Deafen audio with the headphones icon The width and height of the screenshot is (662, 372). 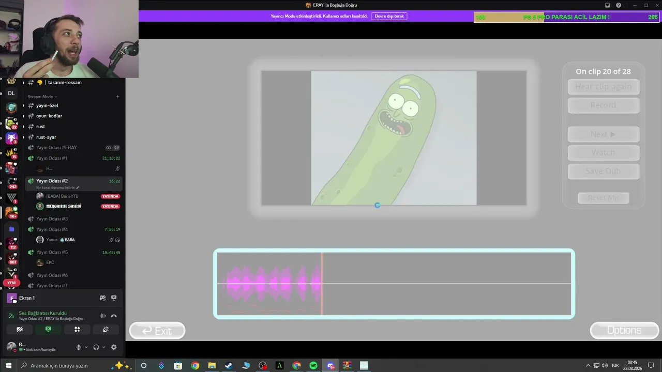96,347
